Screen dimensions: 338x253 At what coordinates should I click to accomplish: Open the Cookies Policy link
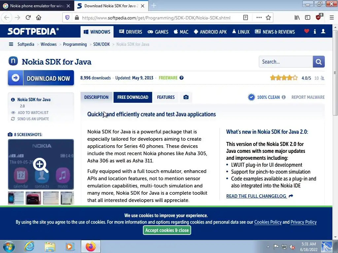(x=268, y=222)
